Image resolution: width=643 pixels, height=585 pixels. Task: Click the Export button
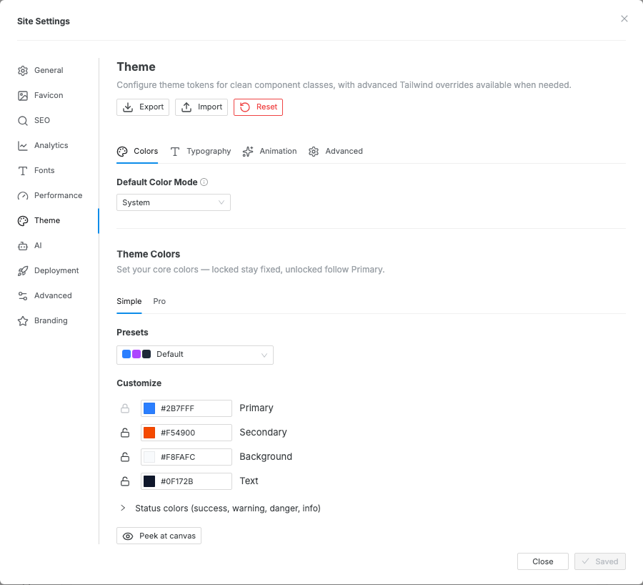pyautogui.click(x=143, y=107)
